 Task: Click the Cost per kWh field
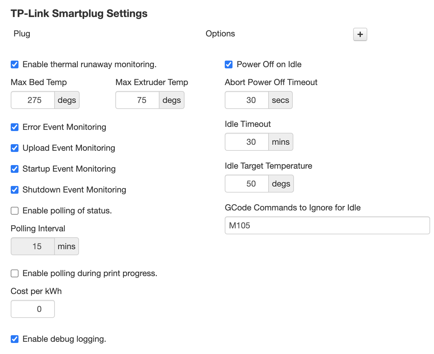(32, 309)
